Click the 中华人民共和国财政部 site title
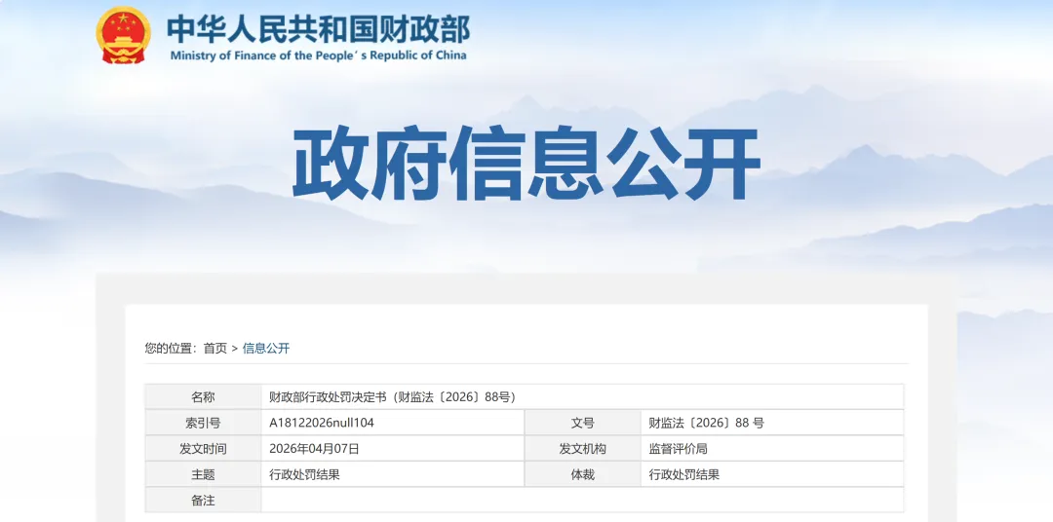 [318, 27]
